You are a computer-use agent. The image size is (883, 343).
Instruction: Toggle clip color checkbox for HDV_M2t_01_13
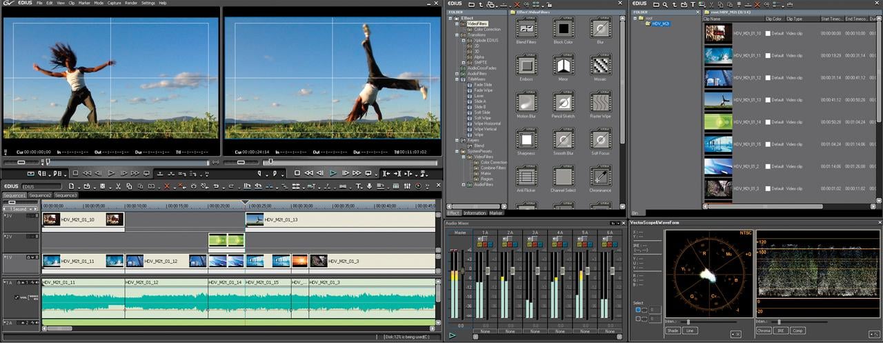coord(768,99)
